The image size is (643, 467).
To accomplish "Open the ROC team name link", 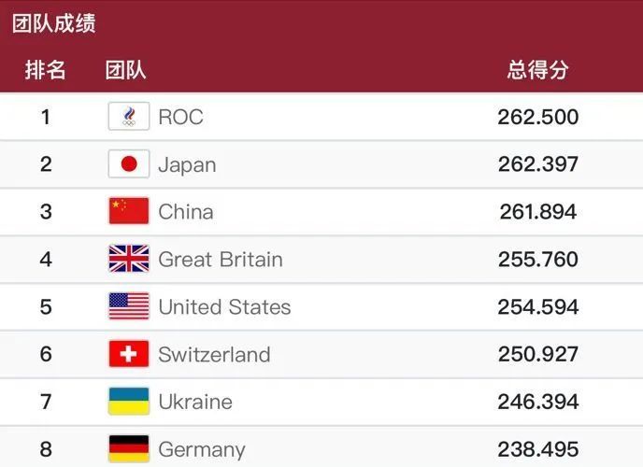I will click(x=180, y=117).
